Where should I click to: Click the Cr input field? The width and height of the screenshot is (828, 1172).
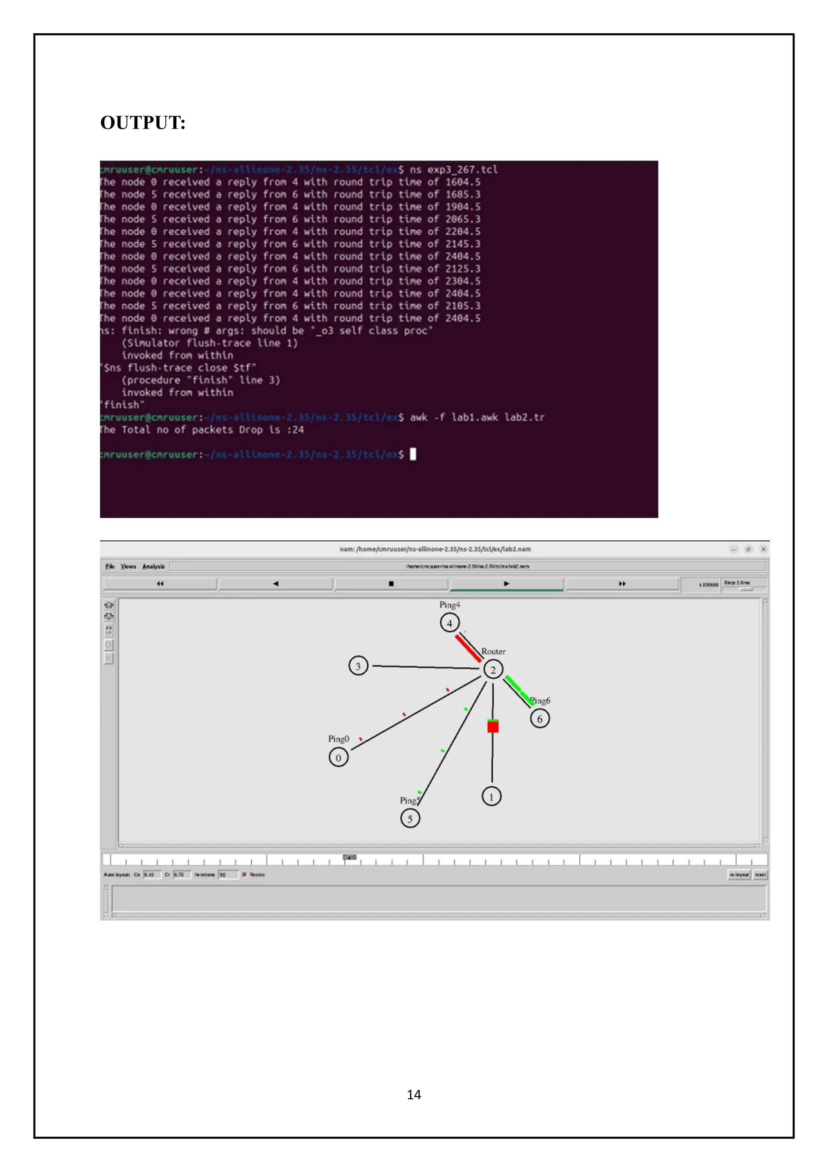click(x=182, y=875)
